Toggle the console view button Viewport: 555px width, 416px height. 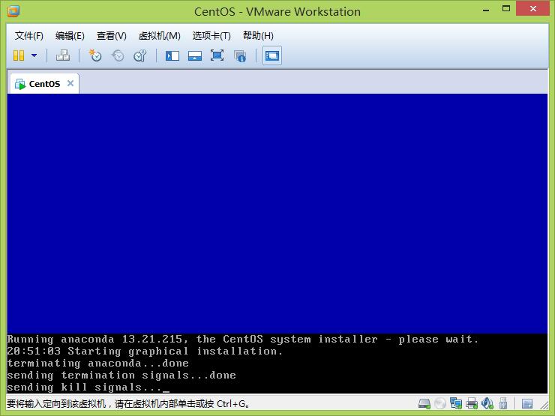pos(272,55)
